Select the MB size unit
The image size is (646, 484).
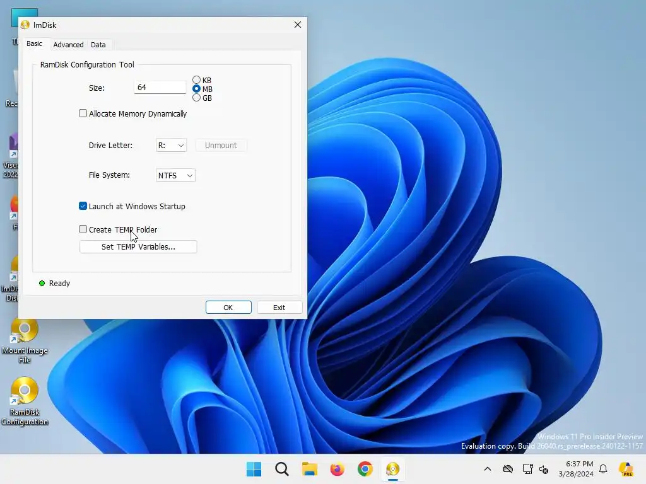click(197, 89)
